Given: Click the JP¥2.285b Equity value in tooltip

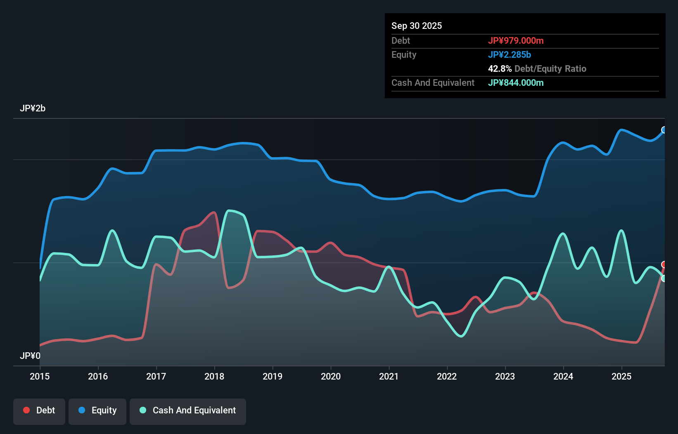Looking at the screenshot, I should click(x=510, y=54).
